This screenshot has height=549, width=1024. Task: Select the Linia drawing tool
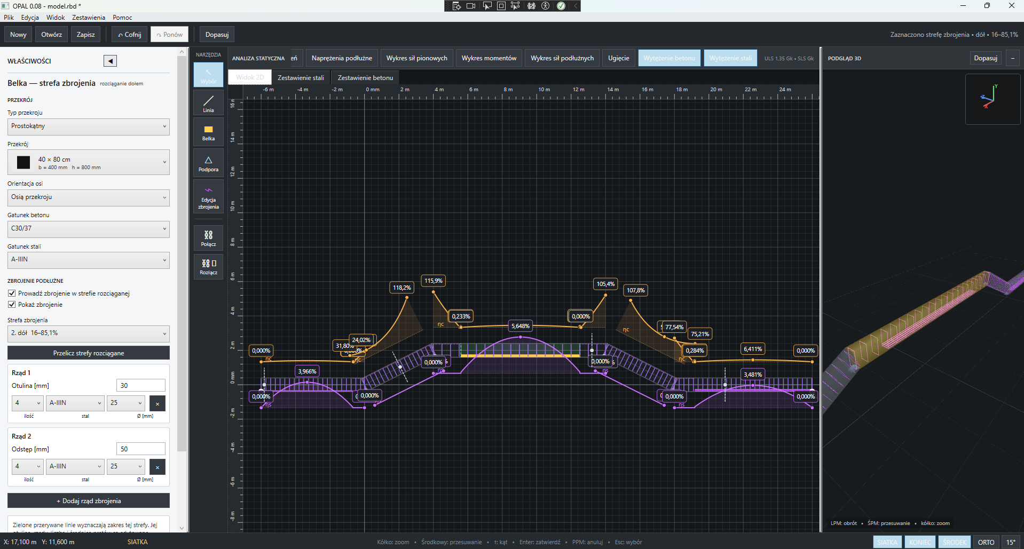click(208, 103)
